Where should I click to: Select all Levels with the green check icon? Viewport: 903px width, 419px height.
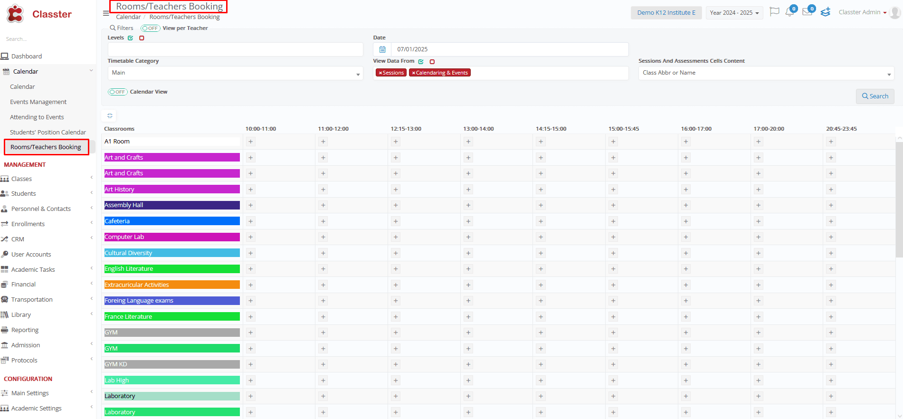130,38
